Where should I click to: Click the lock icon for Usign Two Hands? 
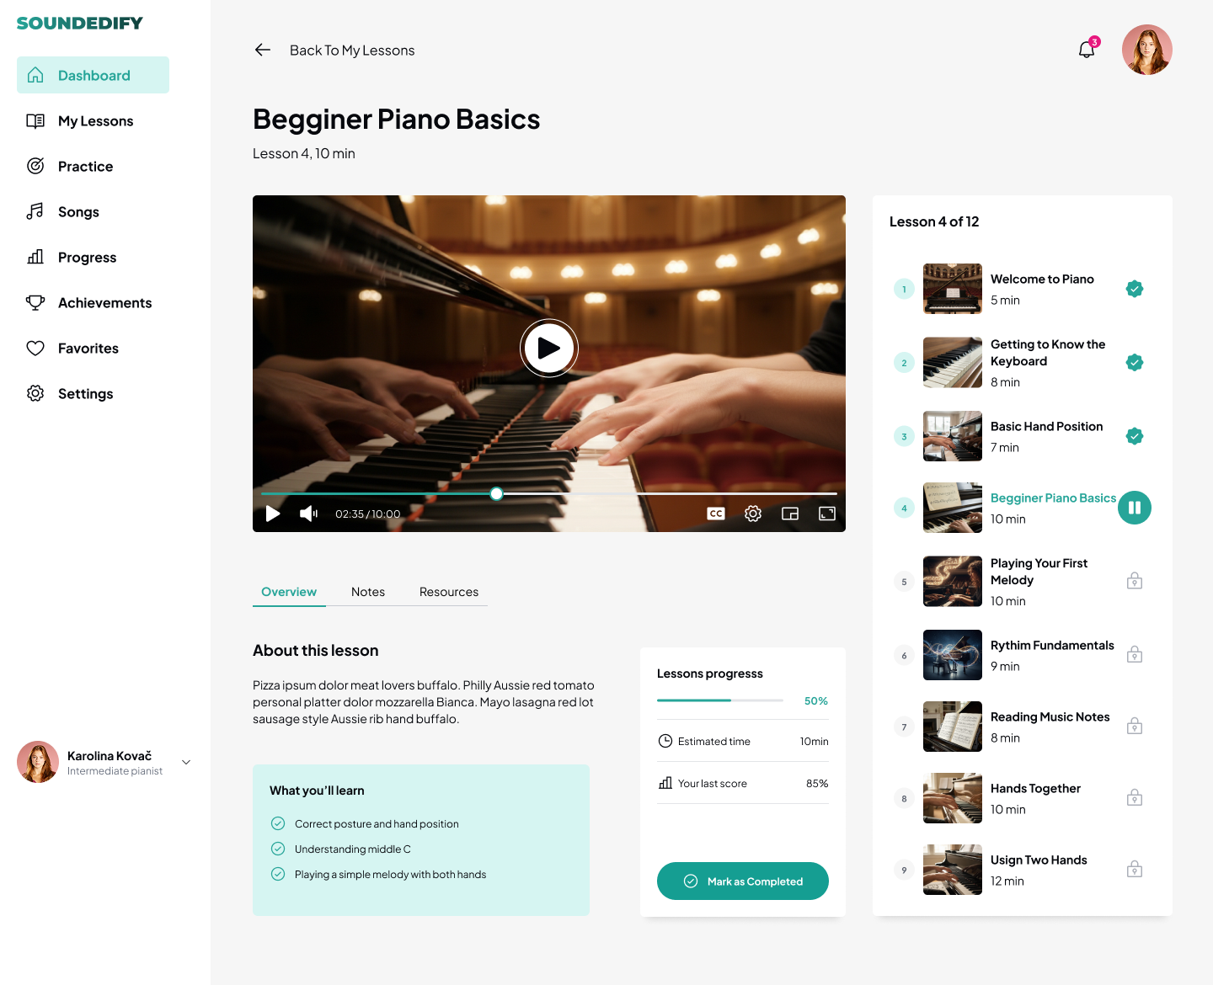[x=1135, y=869]
